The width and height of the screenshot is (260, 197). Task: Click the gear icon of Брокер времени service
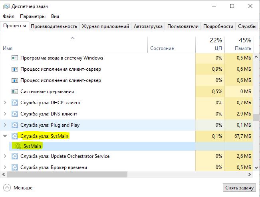click(x=15, y=167)
